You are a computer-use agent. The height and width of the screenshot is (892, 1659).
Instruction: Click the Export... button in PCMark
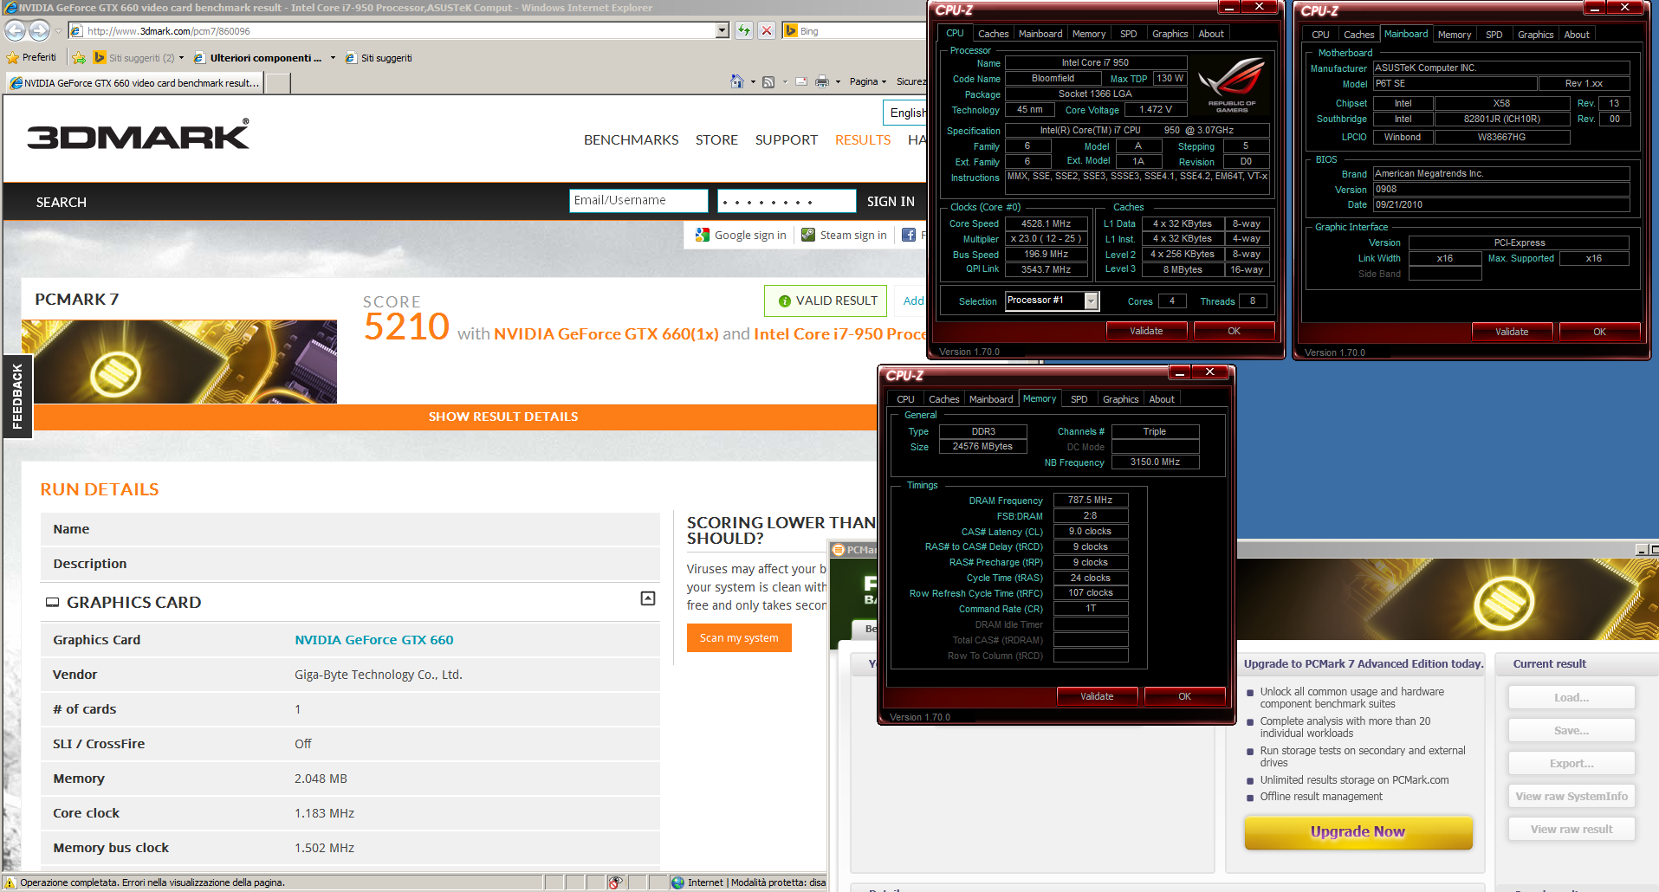pos(1571,764)
